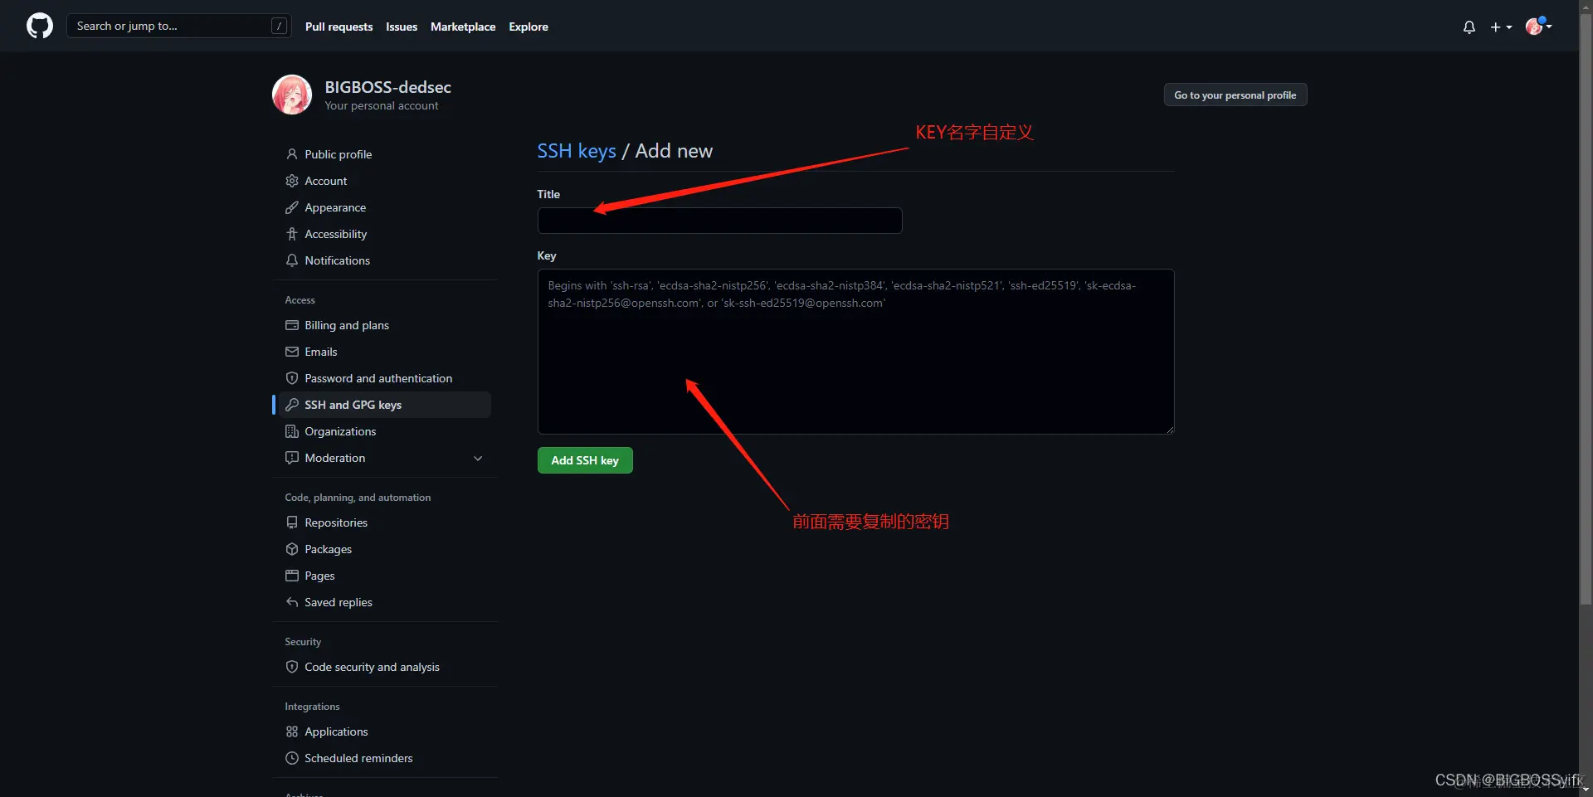
Task: Follow the SSH keys breadcrumb link
Action: tap(577, 151)
